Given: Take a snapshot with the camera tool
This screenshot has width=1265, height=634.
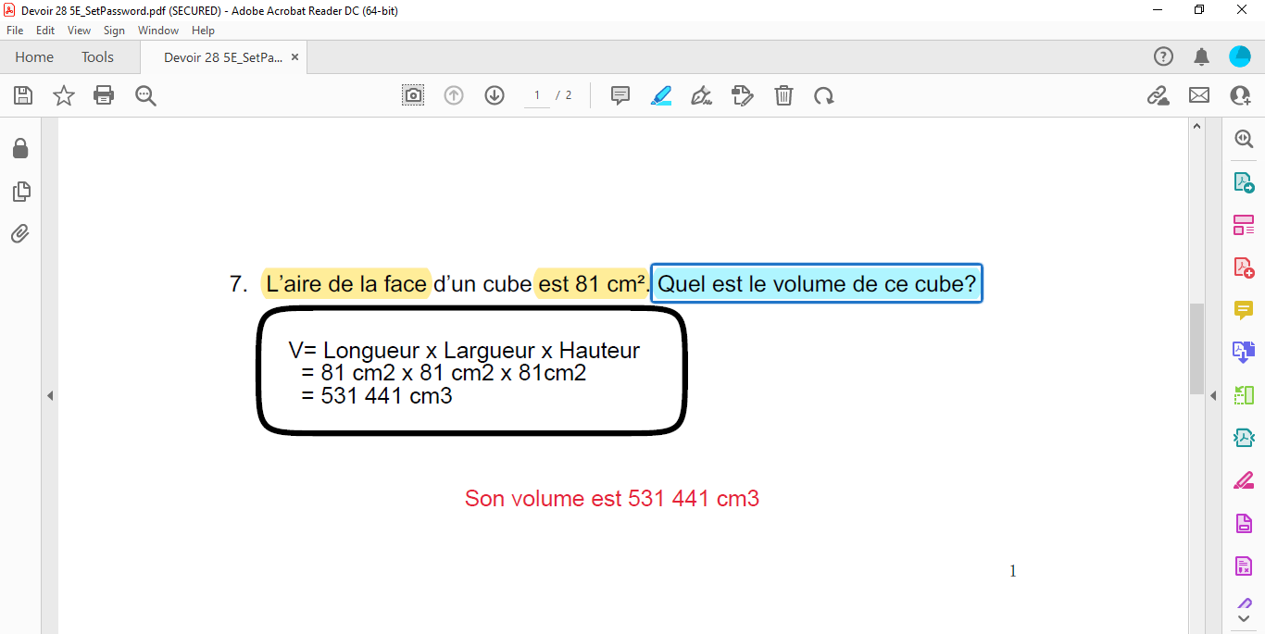Looking at the screenshot, I should [x=413, y=94].
